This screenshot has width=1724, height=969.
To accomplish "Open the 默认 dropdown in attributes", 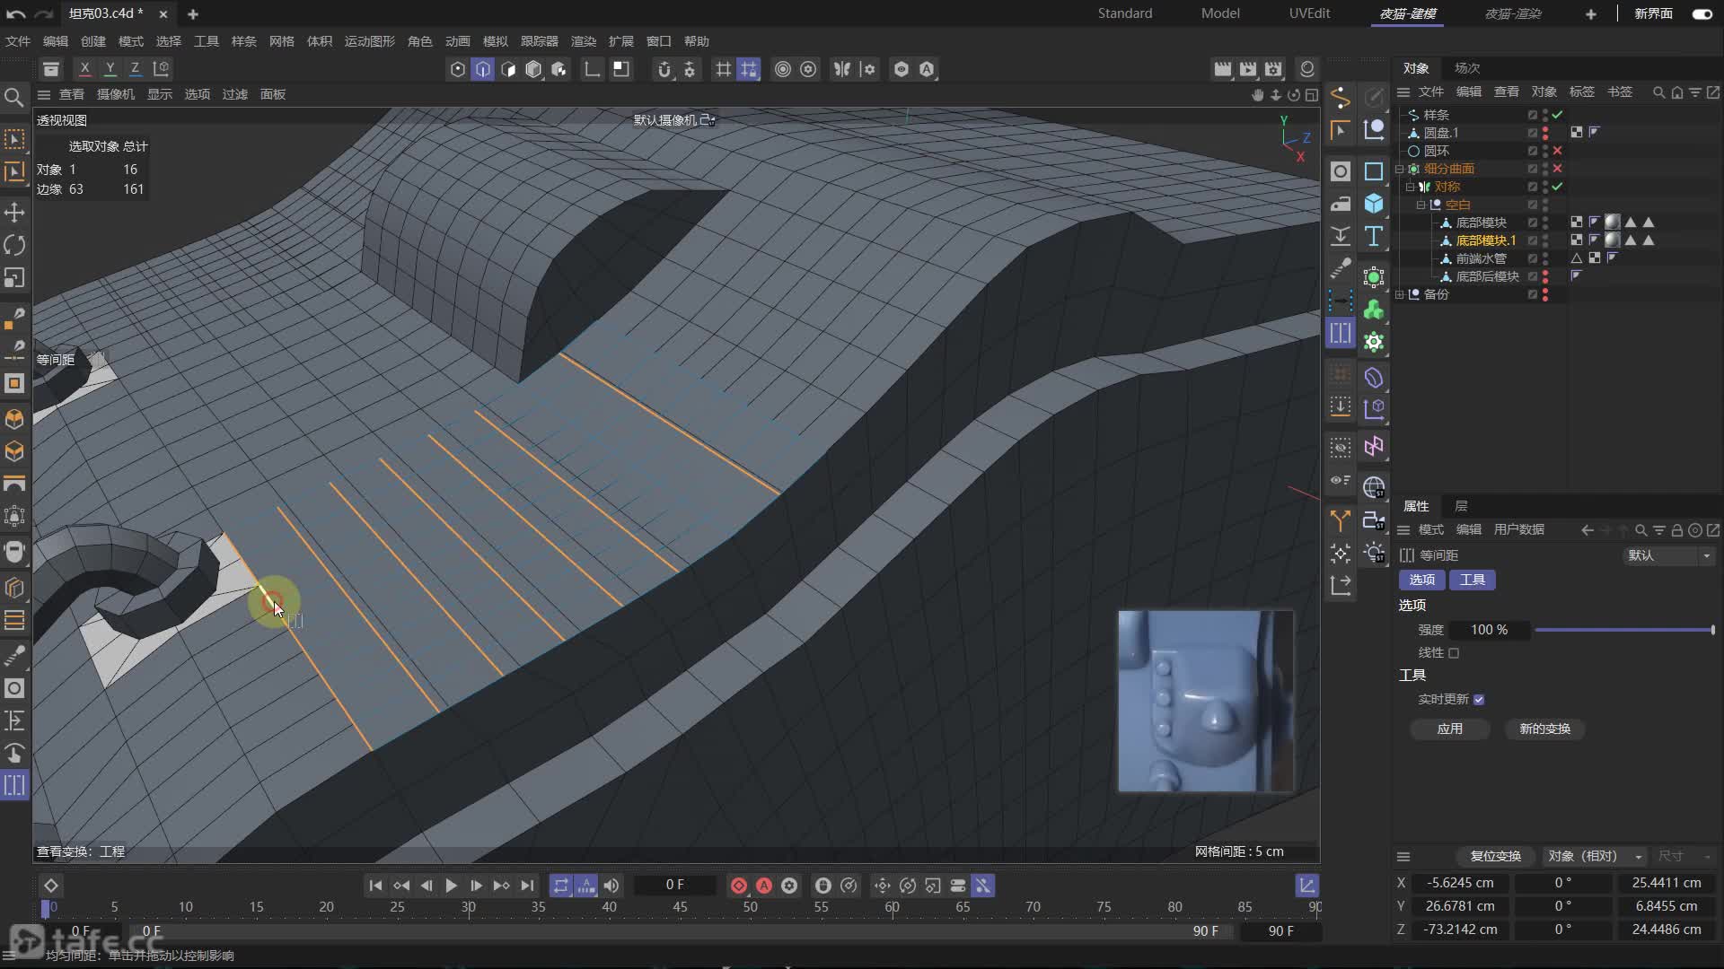I will [x=1669, y=555].
